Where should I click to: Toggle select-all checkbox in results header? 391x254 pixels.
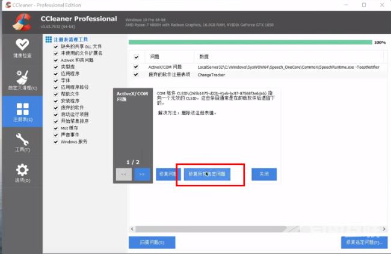point(136,57)
